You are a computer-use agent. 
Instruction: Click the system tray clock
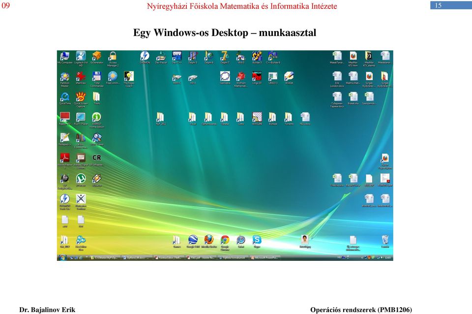(388, 258)
